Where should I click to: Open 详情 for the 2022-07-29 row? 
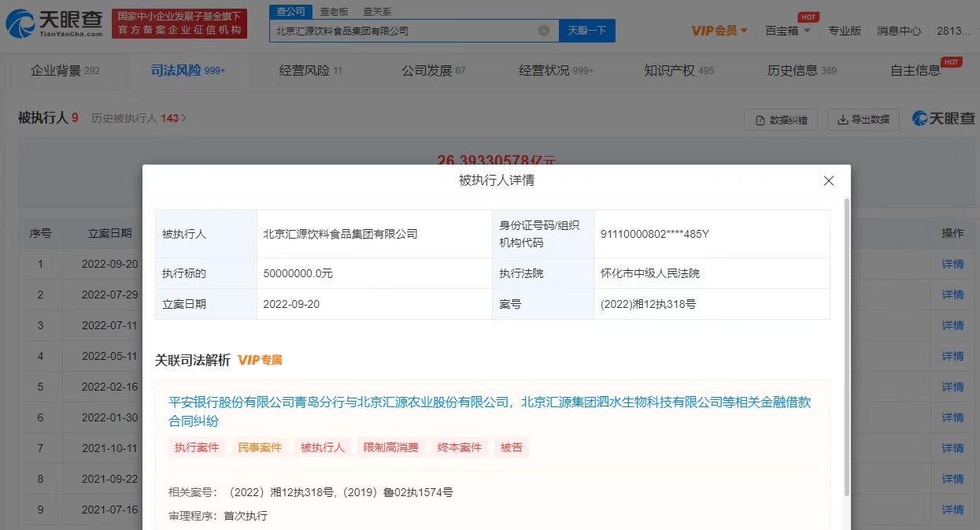[x=952, y=295]
